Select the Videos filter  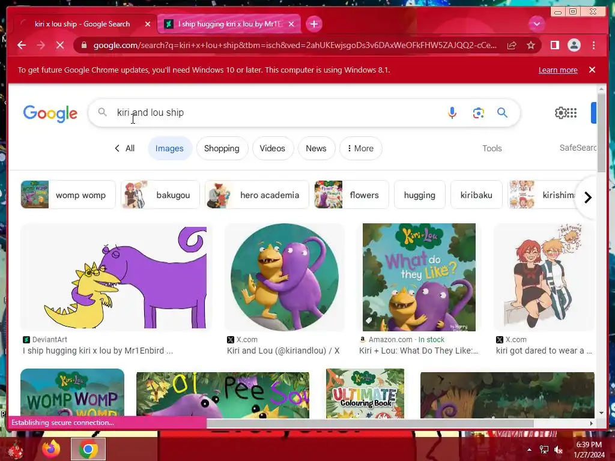[x=272, y=148]
